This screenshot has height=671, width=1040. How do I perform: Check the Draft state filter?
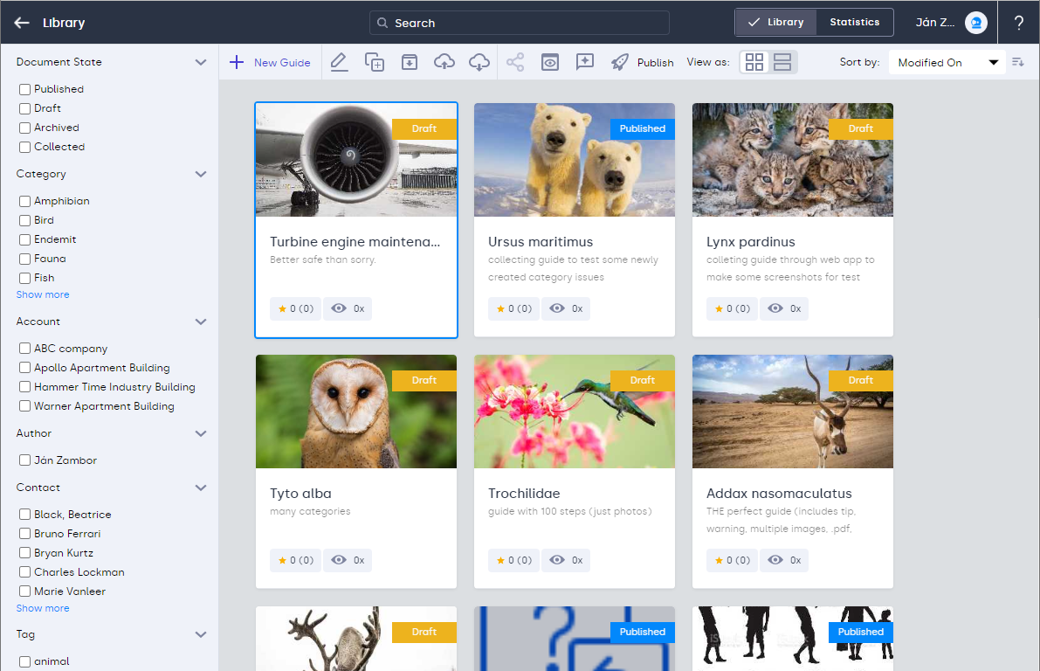[24, 108]
